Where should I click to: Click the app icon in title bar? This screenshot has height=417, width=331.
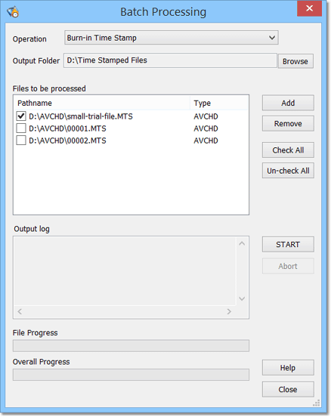13,11
